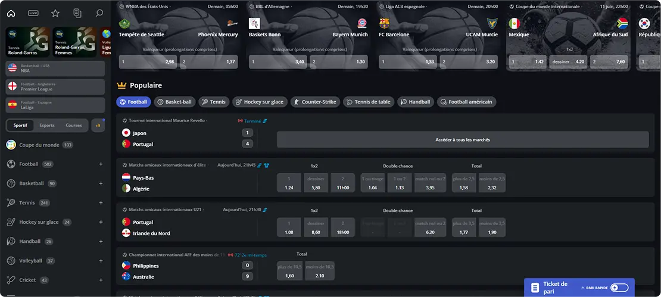Toggle the Pari rapide switch
The height and width of the screenshot is (297, 661).
click(619, 287)
